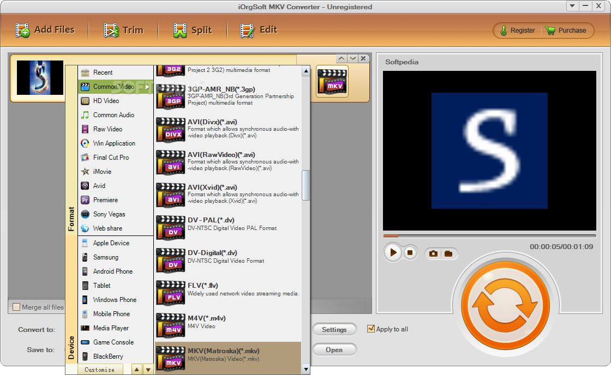Viewport: 611px width, 375px height.
Task: Choose the AVI(Divx)(*.avi) format
Action: pyautogui.click(x=229, y=129)
